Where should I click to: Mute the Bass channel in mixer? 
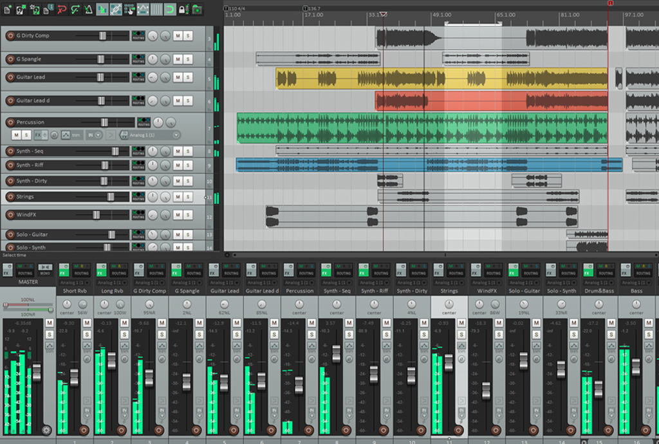tap(647, 322)
